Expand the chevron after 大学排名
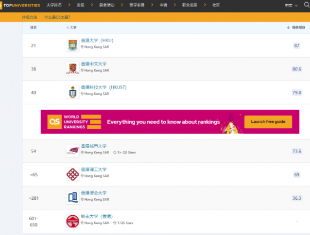The height and width of the screenshot is (235, 310). (x=69, y=5)
